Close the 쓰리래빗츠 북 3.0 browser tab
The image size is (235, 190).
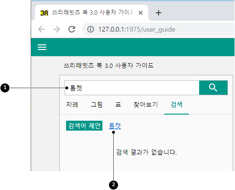click(x=141, y=13)
